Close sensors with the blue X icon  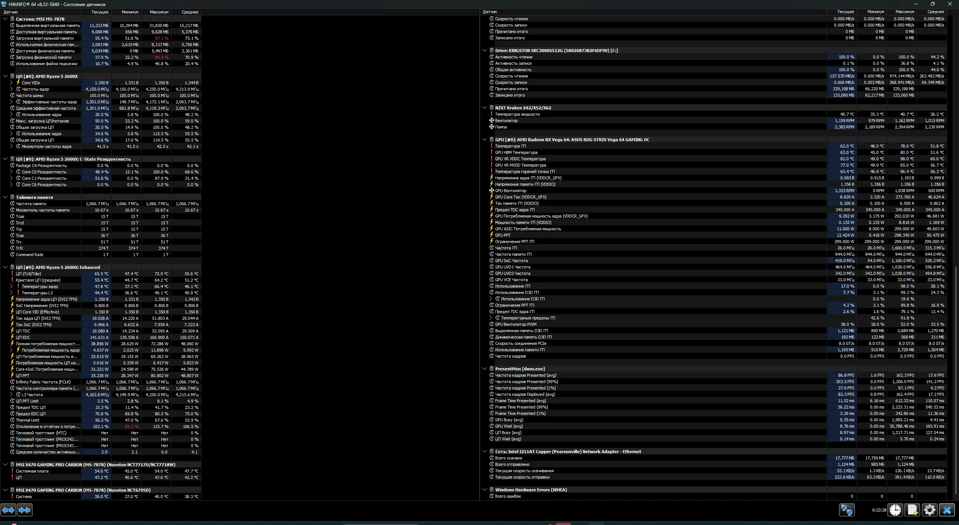pyautogui.click(x=947, y=510)
